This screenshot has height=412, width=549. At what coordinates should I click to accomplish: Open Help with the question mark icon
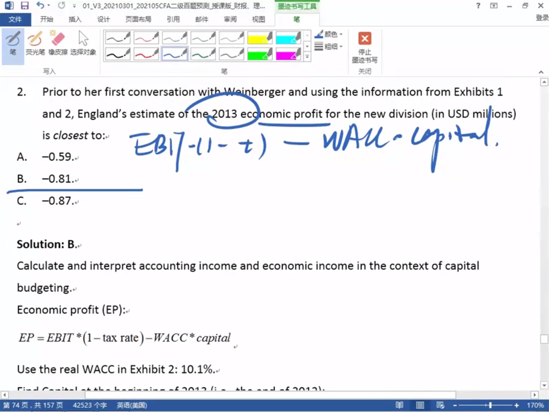478,6
